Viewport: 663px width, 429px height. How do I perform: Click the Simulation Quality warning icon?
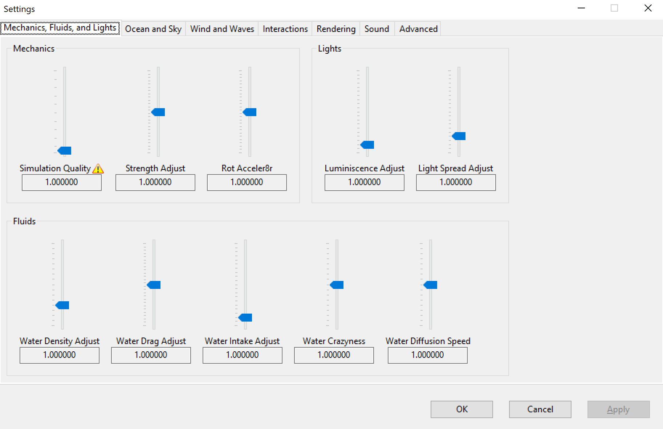98,169
